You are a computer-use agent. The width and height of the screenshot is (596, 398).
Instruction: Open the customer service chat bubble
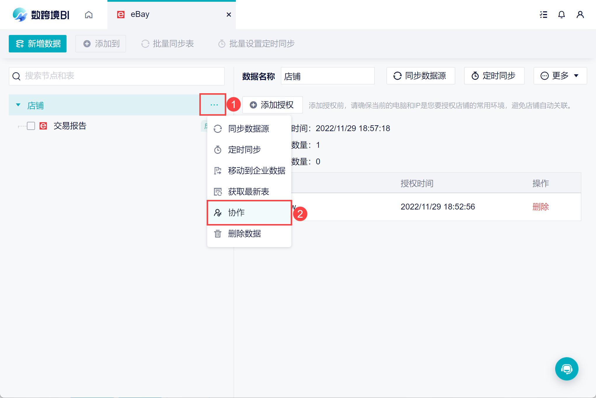click(x=567, y=369)
